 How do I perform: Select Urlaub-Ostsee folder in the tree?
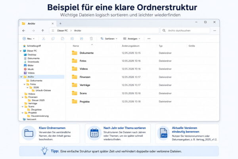pyautogui.click(x=41, y=90)
